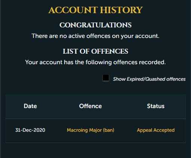Viewport: 191px width, 158px height.
Task: Select the LIST OF OFFENCES heading
Action: [x=96, y=51]
